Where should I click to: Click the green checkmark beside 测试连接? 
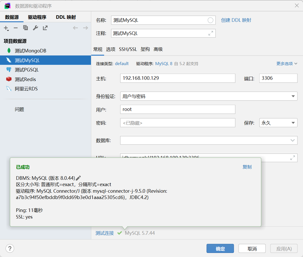pyautogui.click(x=120, y=233)
